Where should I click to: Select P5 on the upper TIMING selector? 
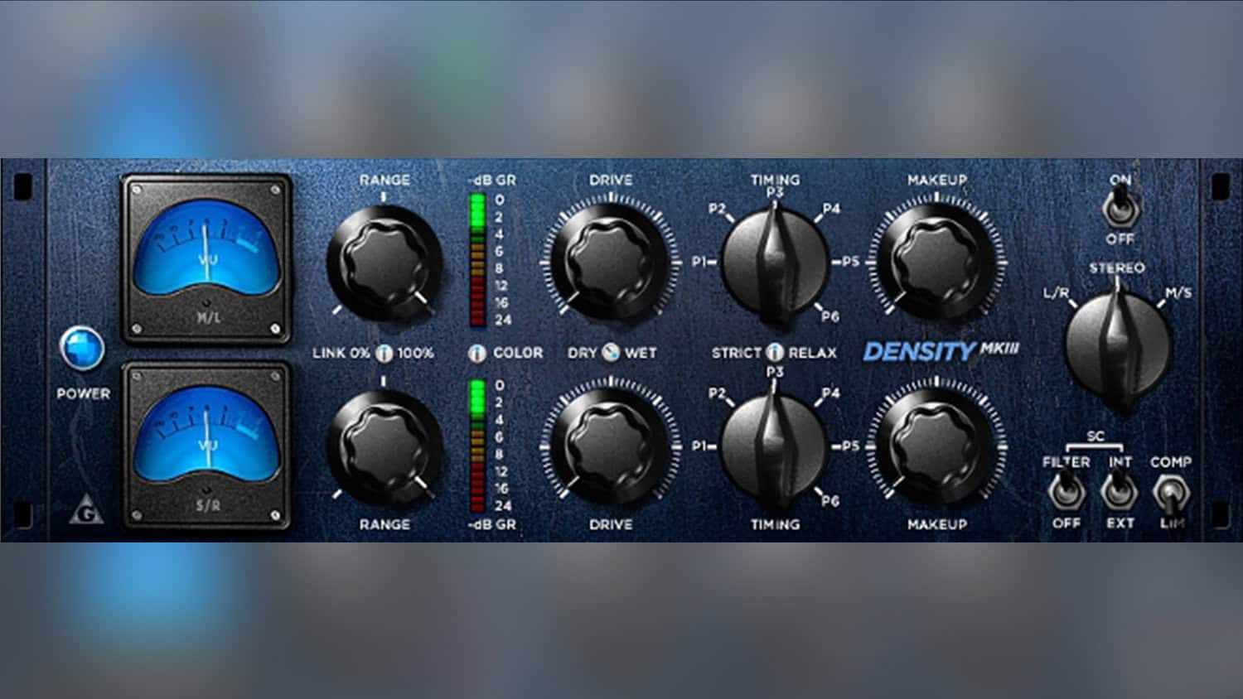coord(850,262)
